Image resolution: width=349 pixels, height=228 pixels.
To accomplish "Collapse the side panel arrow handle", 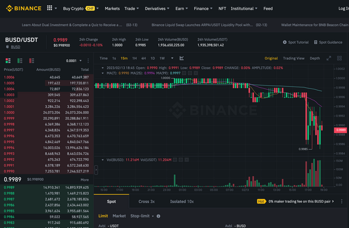I will click(x=96, y=170).
